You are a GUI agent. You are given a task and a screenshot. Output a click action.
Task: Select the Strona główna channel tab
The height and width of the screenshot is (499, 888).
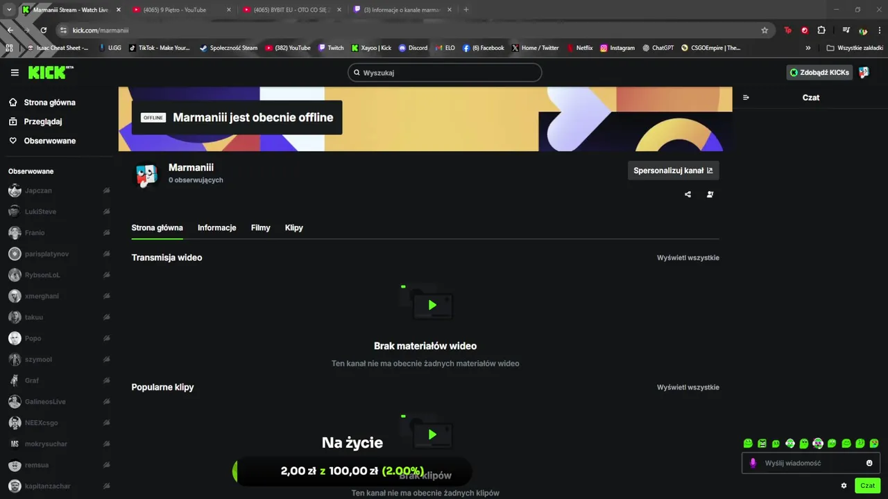pos(157,228)
